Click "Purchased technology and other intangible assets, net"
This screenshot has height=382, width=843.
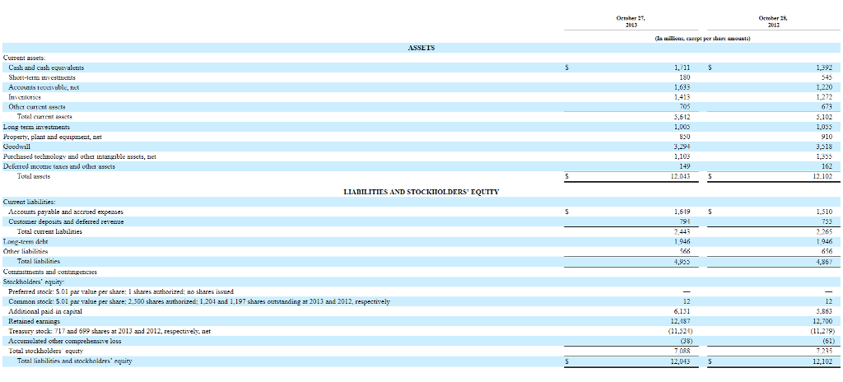[x=80, y=156]
